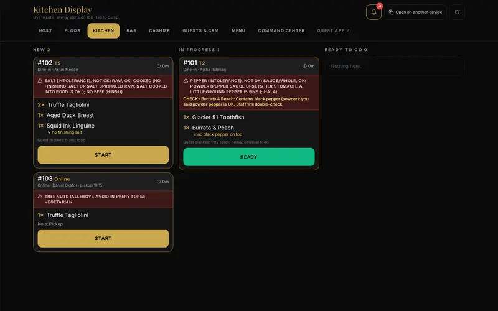Click the T2 table label

(x=202, y=63)
